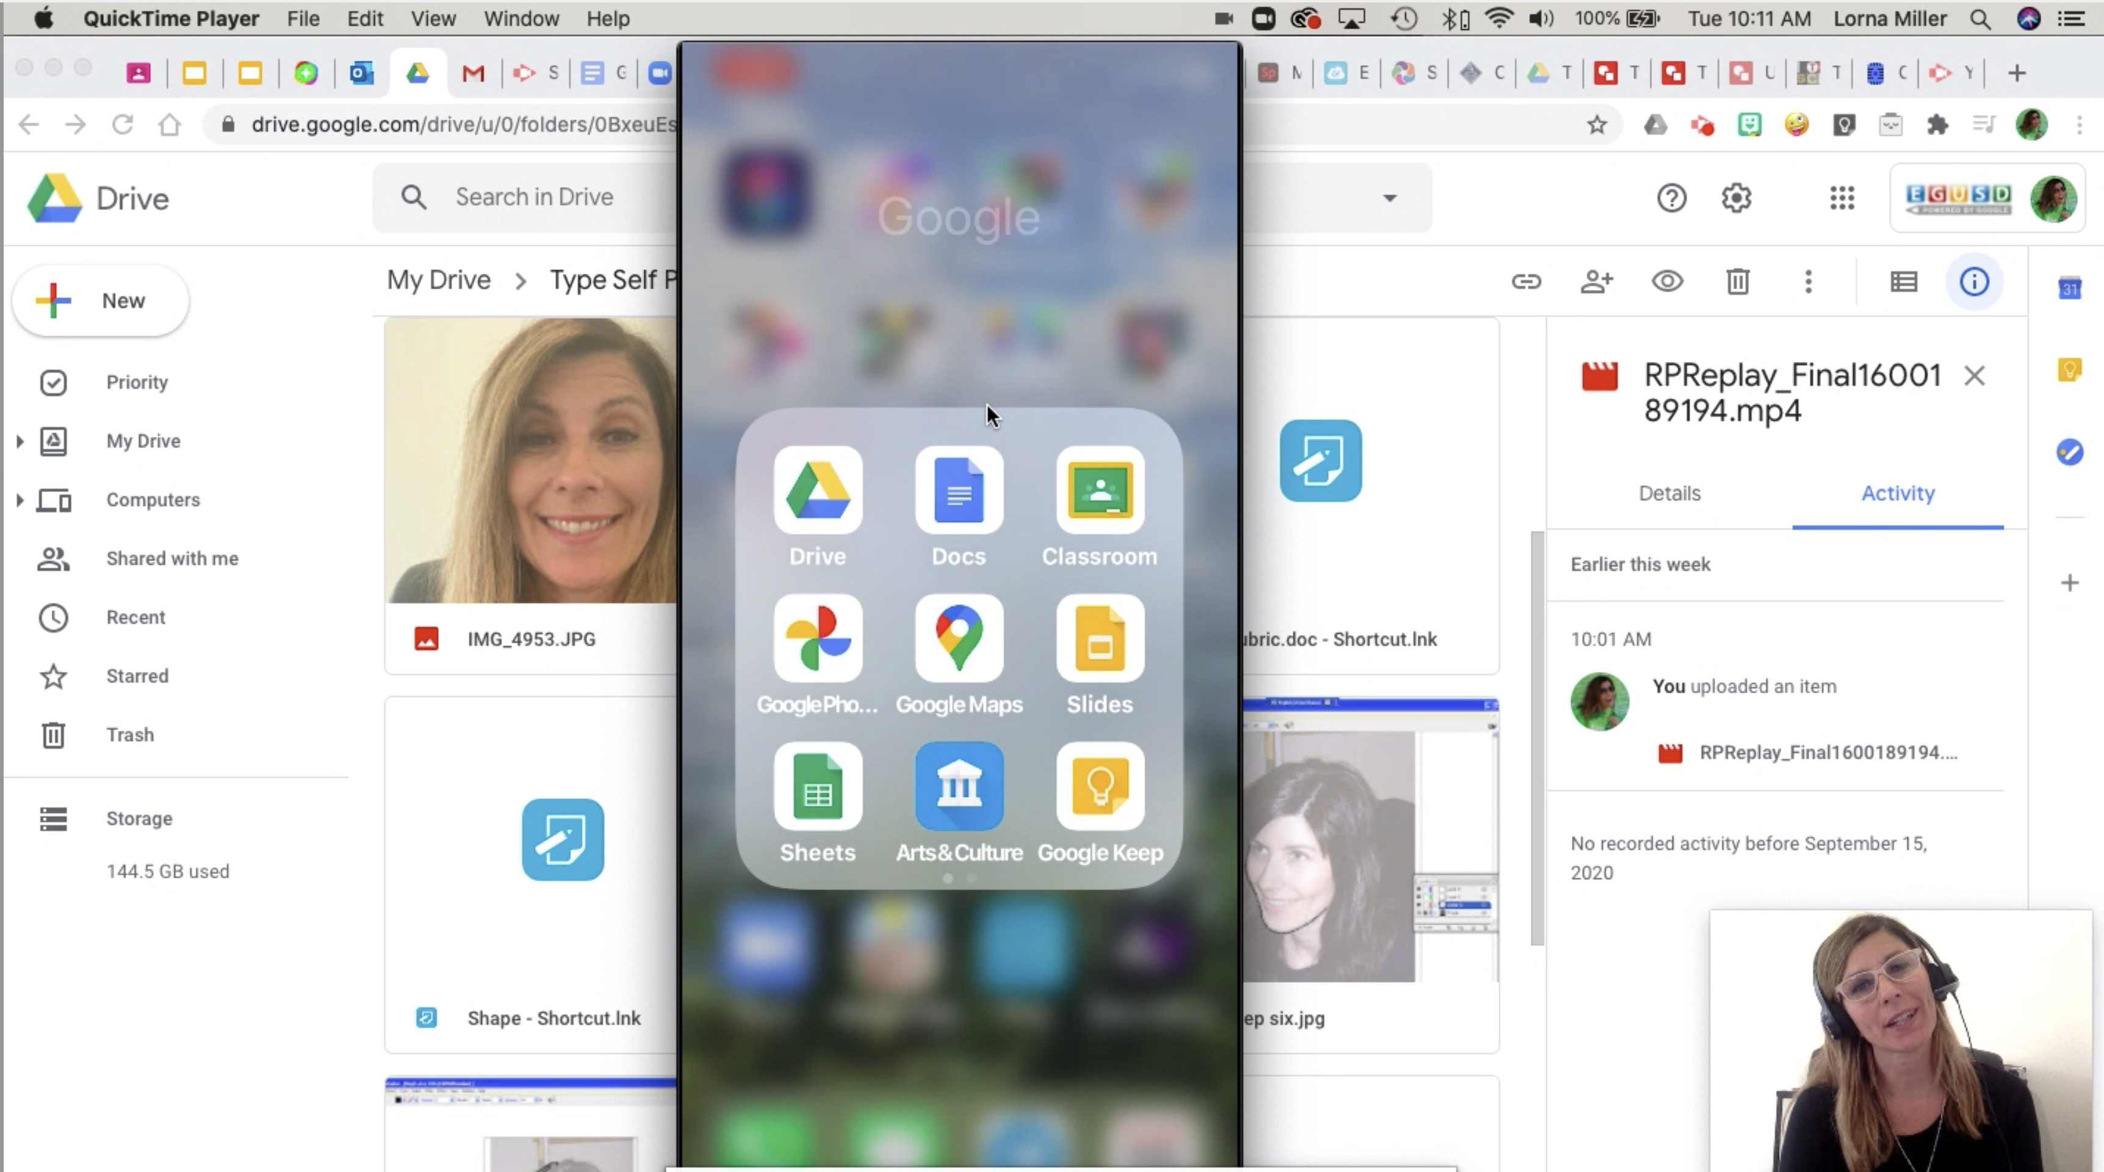Viewport: 2104px width, 1172px height.
Task: Open the Gmail browser tab
Action: [472, 74]
